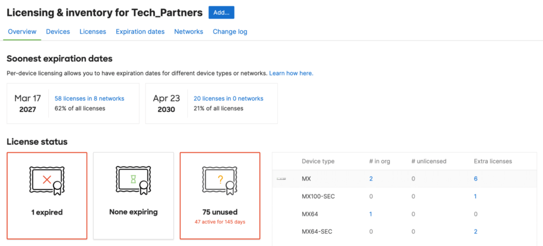Open the Expiration dates tab

tap(140, 31)
